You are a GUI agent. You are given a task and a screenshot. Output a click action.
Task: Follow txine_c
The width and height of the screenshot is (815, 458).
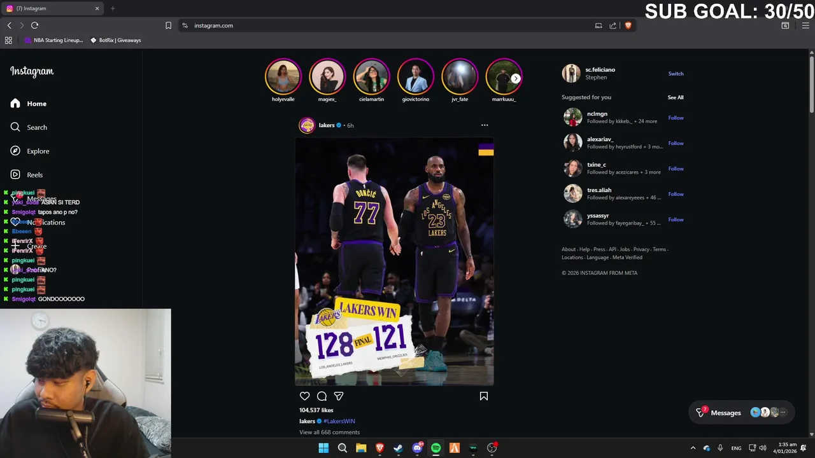click(676, 169)
